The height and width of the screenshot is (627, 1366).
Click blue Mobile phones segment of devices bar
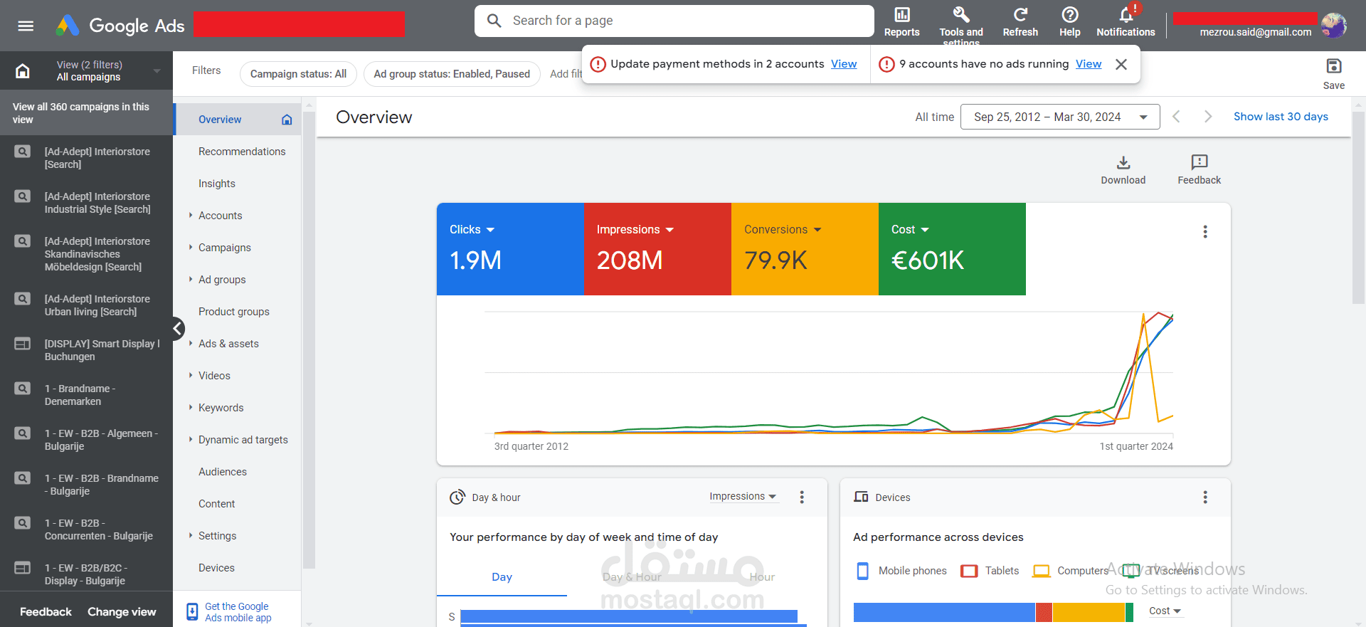tap(944, 612)
